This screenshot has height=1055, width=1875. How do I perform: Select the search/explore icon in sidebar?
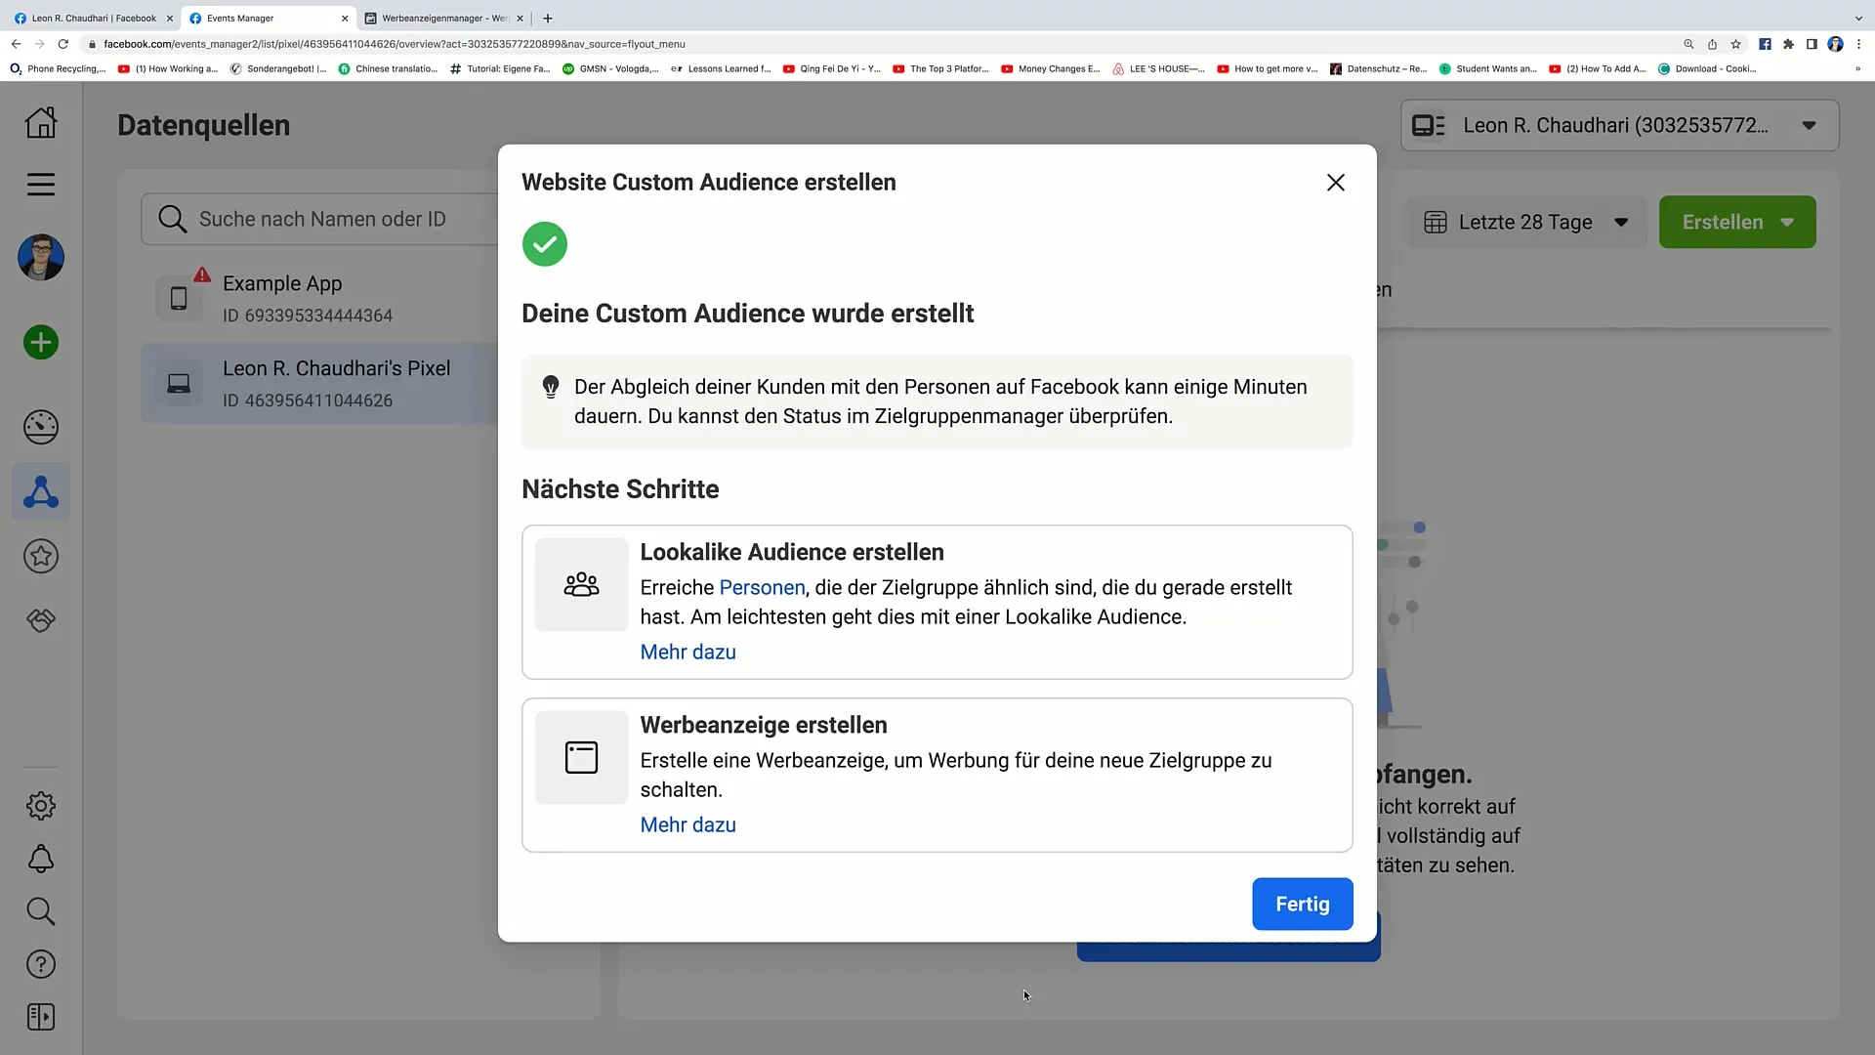41,912
